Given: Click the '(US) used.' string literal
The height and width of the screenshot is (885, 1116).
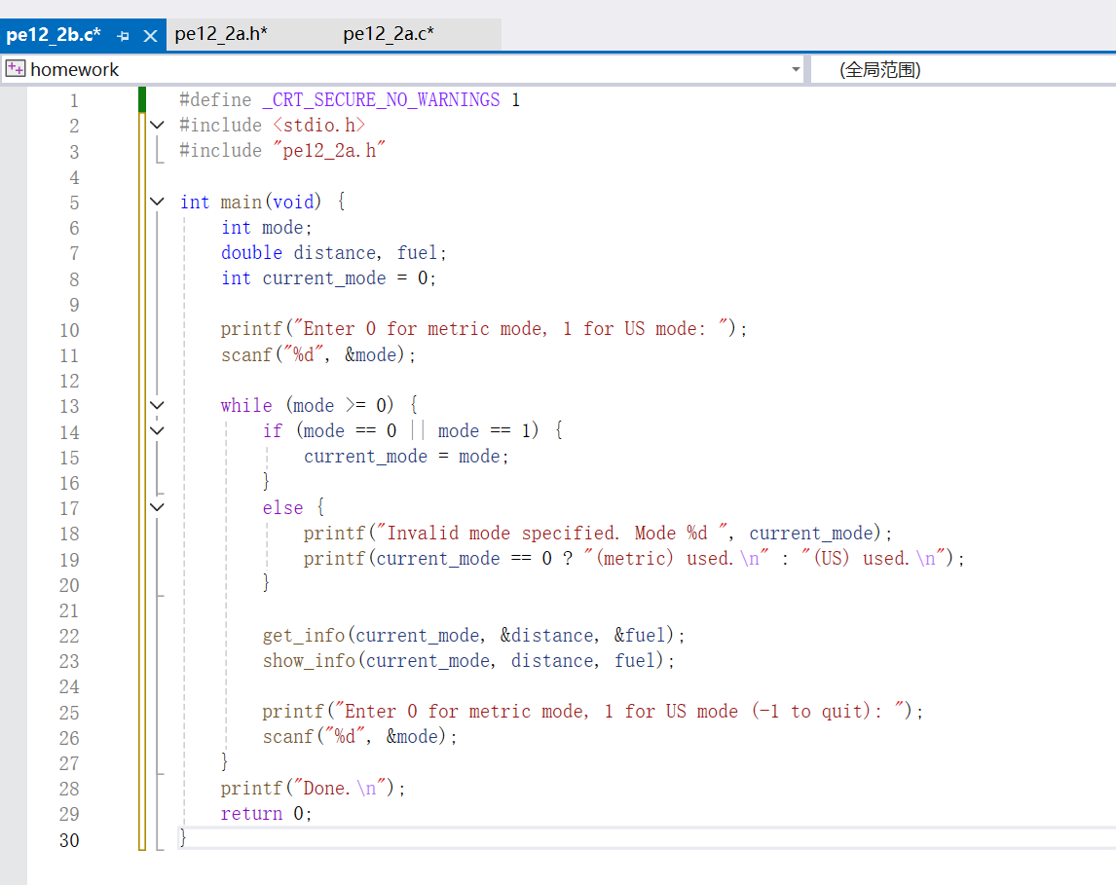Looking at the screenshot, I should 873,559.
